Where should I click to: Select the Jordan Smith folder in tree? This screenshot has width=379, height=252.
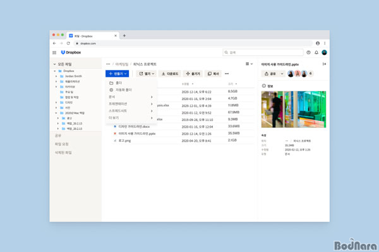click(73, 76)
